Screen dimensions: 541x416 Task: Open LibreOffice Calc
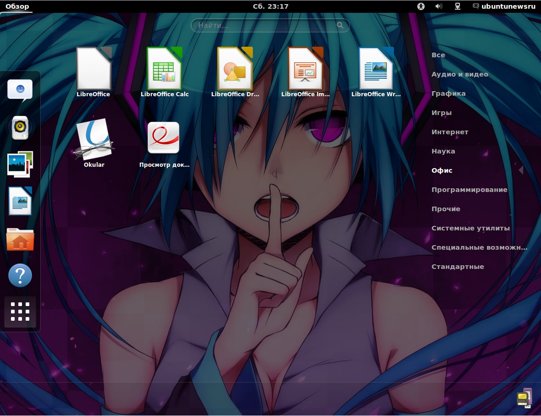click(165, 69)
